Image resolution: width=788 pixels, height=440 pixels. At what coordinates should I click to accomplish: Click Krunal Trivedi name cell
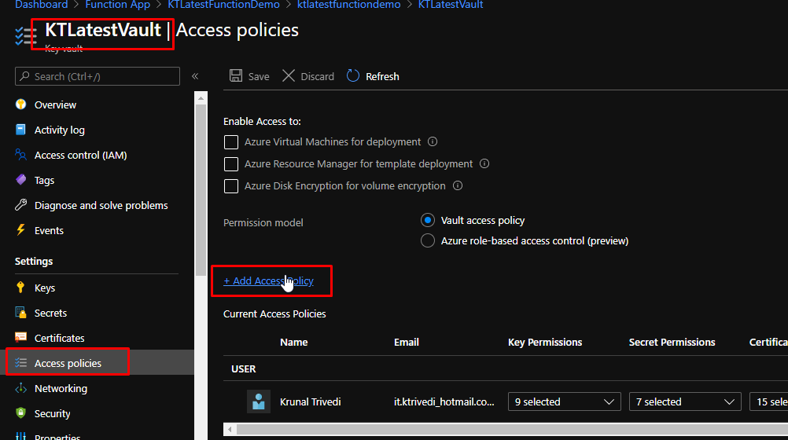310,401
